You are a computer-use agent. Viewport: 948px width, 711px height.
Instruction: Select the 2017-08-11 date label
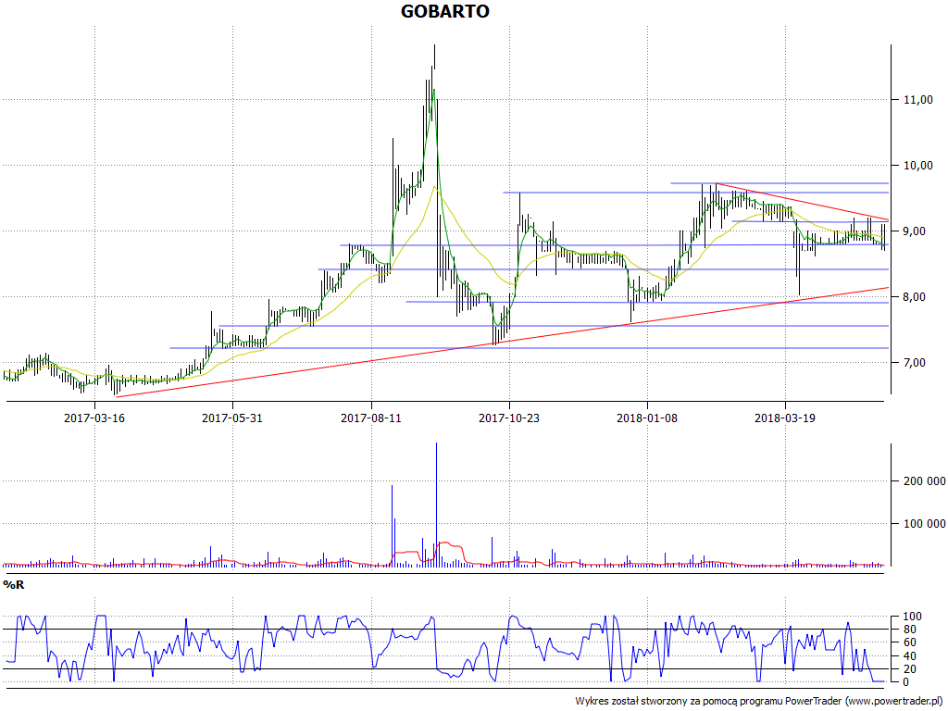pos(371,418)
